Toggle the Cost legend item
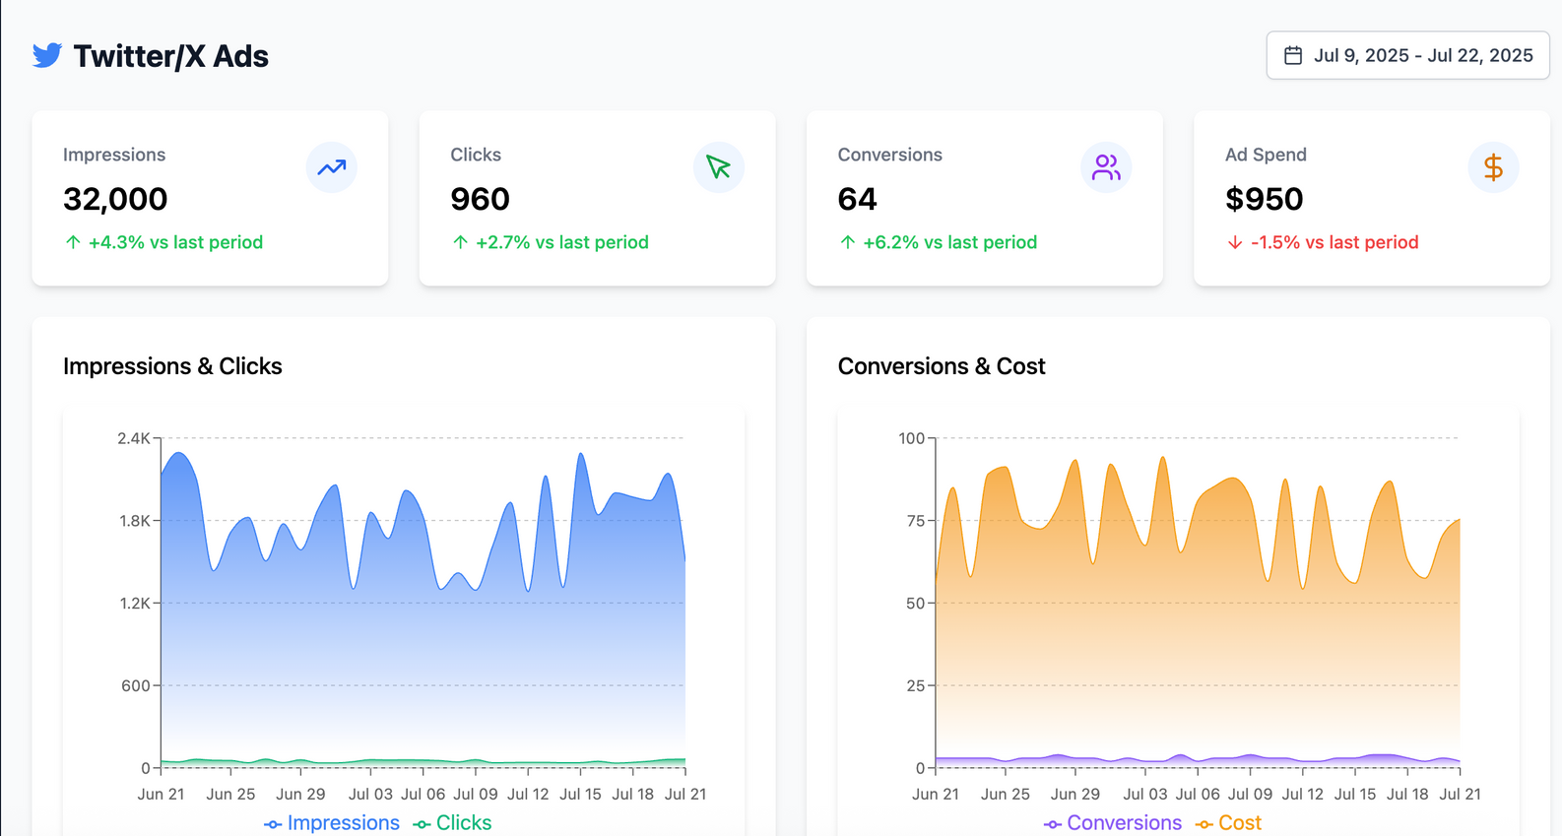 [x=1228, y=823]
